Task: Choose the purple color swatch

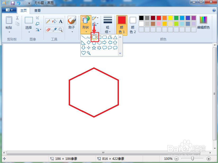Action: pyautogui.click(x=193, y=18)
